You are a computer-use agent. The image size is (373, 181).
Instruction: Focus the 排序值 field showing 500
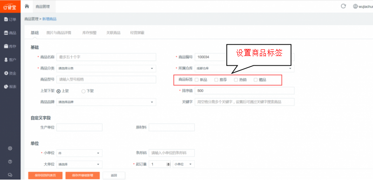[x=244, y=91]
